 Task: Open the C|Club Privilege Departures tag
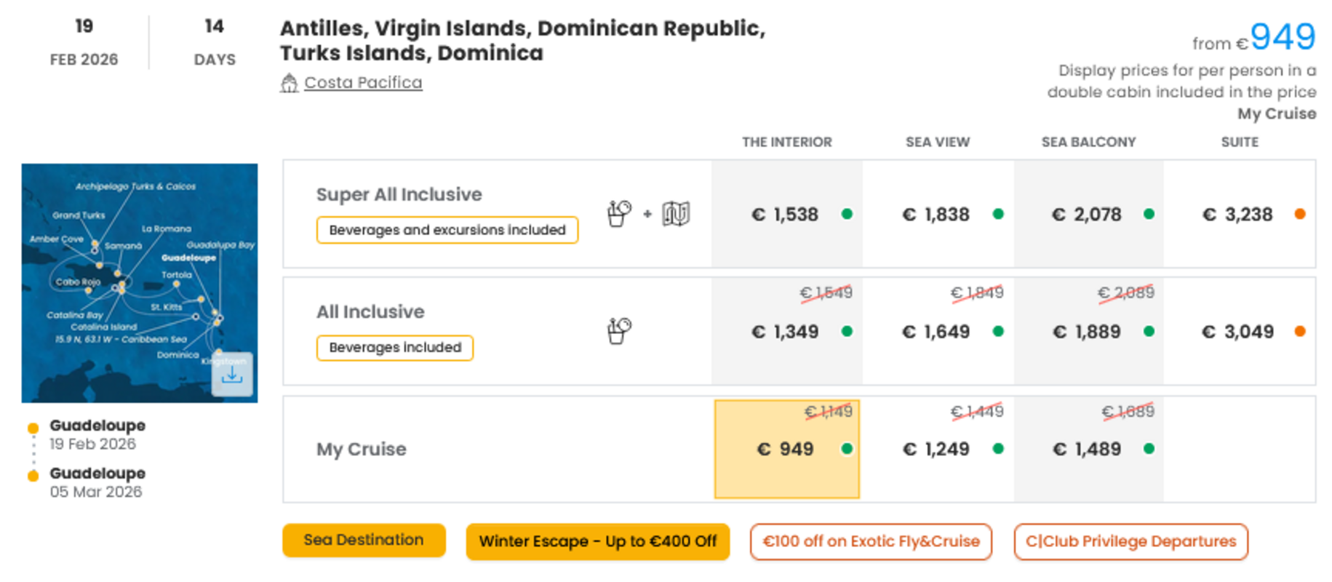[1131, 541]
